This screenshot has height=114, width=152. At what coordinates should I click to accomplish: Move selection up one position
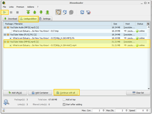(35, 12)
